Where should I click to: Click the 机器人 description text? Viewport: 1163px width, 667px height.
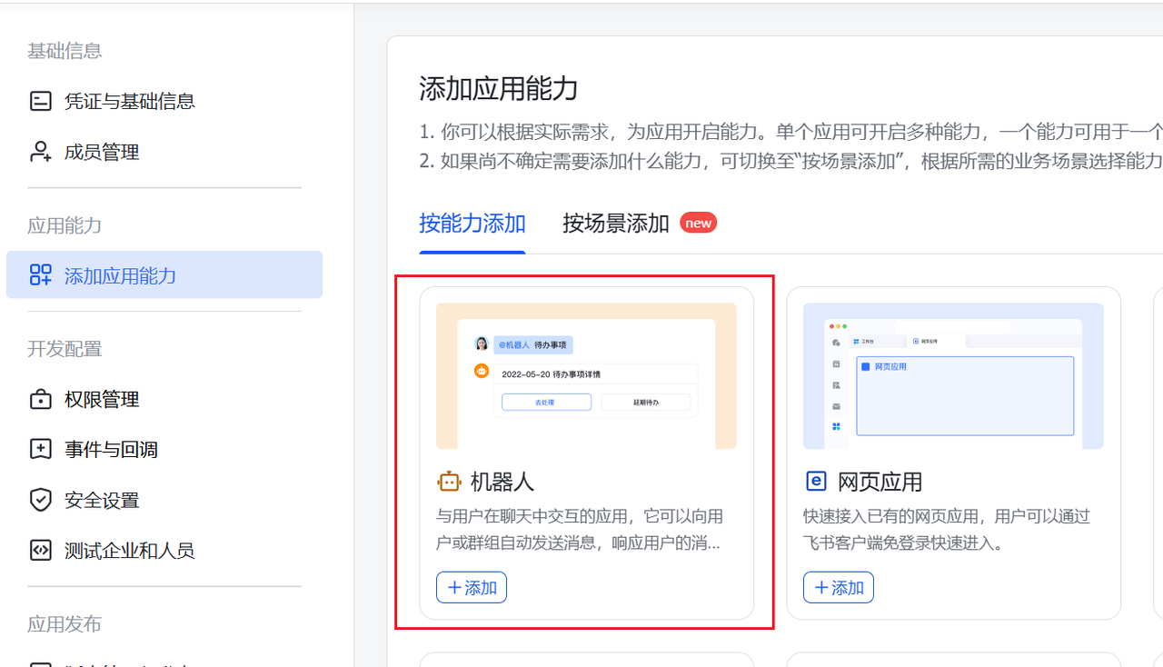[581, 530]
